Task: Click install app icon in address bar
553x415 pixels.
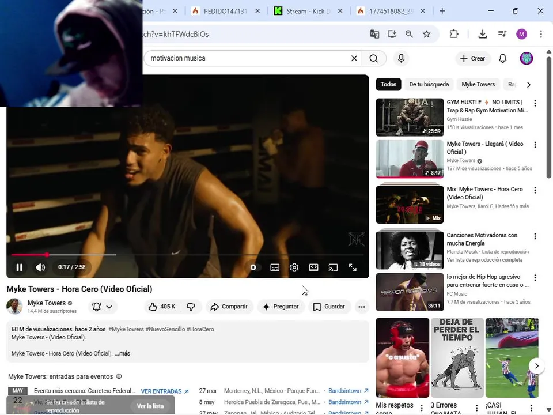Action: (392, 34)
